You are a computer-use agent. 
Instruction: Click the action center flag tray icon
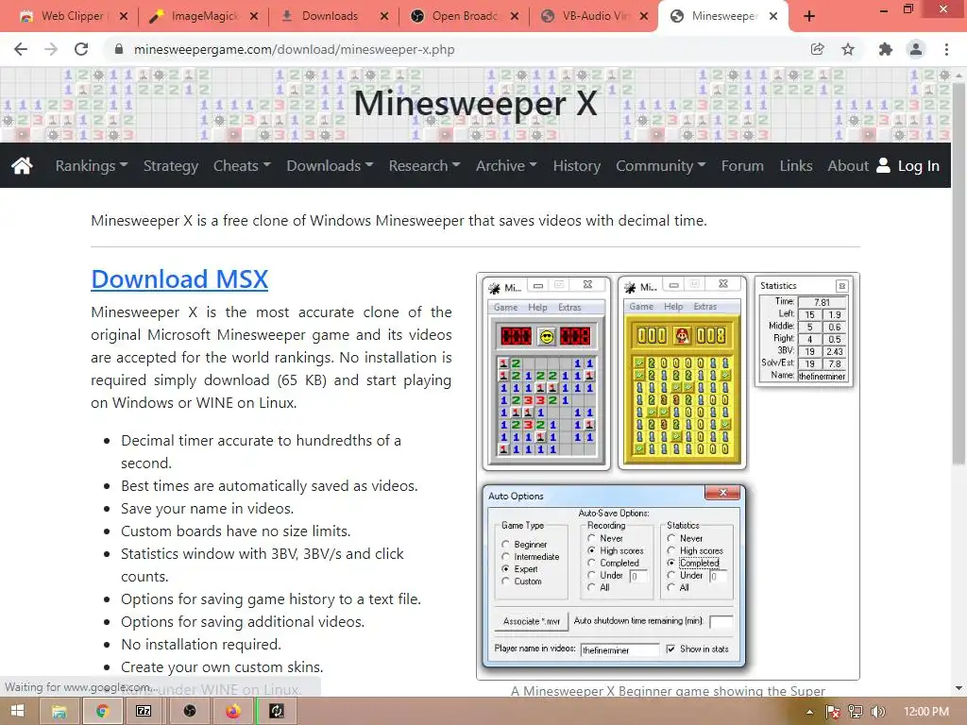pyautogui.click(x=833, y=712)
